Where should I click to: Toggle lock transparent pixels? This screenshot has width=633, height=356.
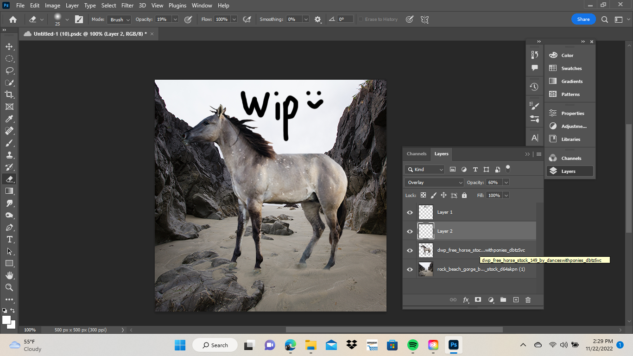[423, 196]
